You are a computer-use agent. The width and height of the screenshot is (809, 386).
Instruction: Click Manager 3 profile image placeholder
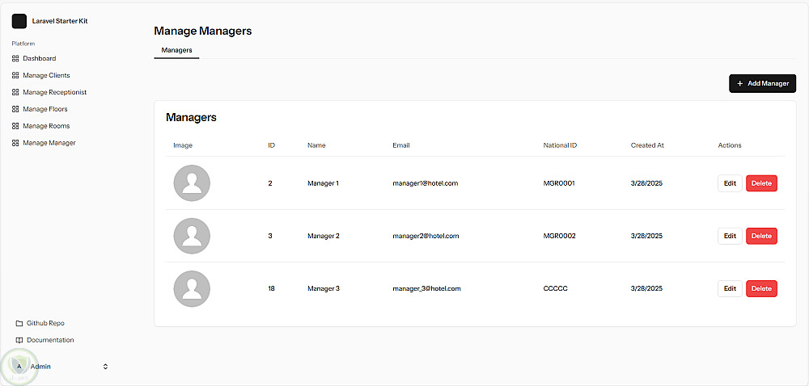click(x=192, y=288)
